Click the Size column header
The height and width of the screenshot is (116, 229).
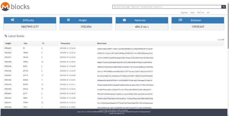click(26, 43)
